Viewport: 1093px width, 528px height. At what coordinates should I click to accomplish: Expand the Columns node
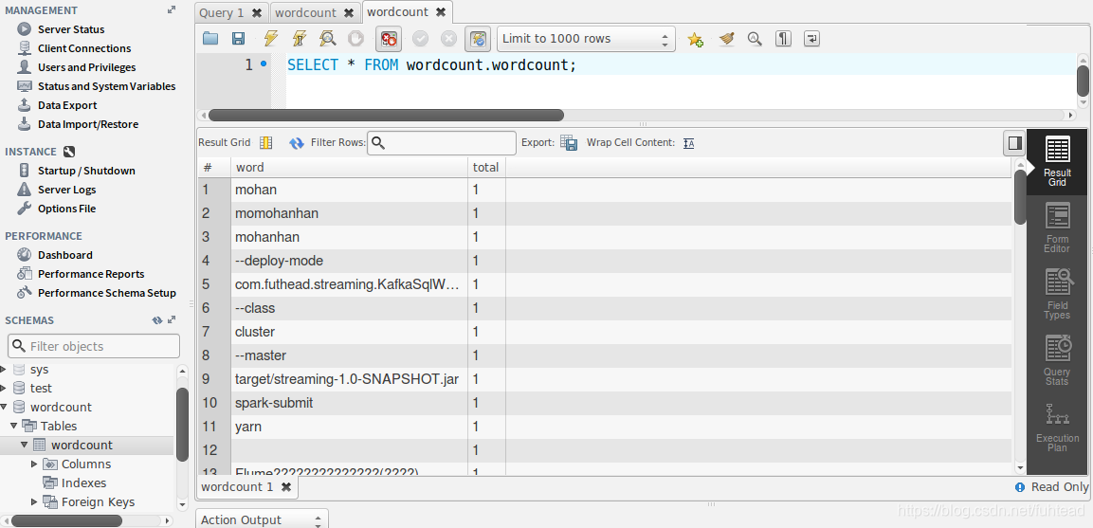pos(34,464)
